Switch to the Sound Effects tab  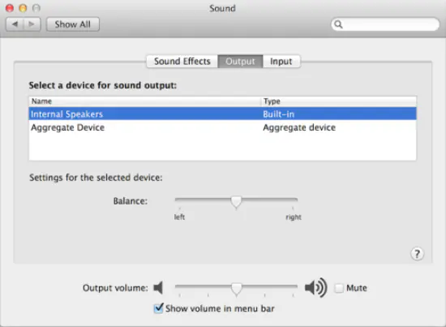182,62
